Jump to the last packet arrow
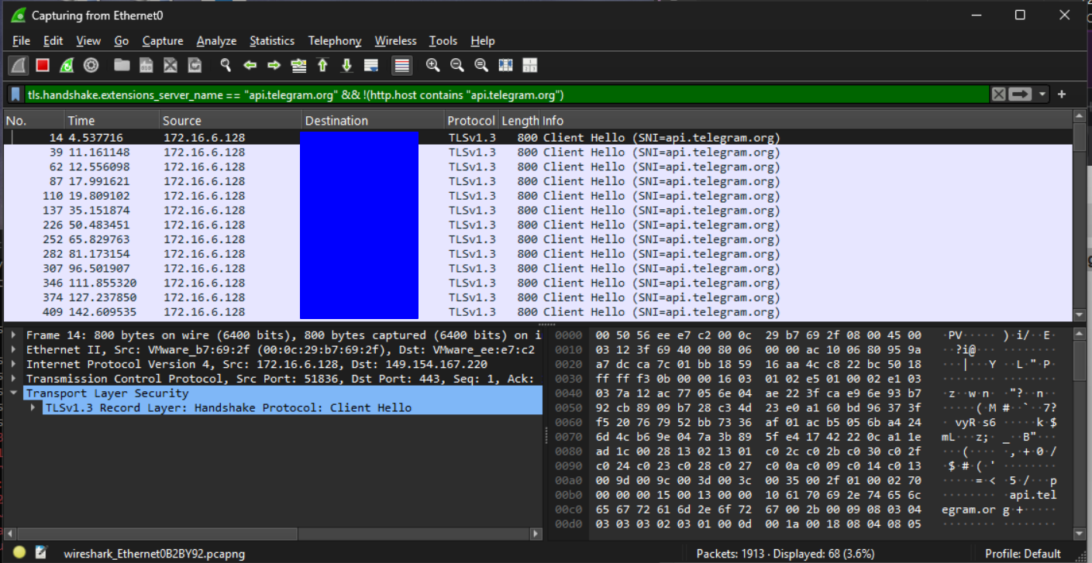Image resolution: width=1092 pixels, height=563 pixels. 346,66
